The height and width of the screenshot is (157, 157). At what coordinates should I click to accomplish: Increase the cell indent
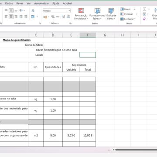click(x=26, y=17)
